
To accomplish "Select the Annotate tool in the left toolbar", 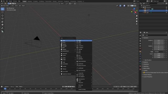I will click(2, 28).
